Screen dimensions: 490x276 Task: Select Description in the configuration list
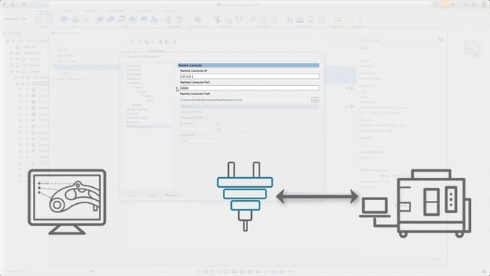coord(134,66)
